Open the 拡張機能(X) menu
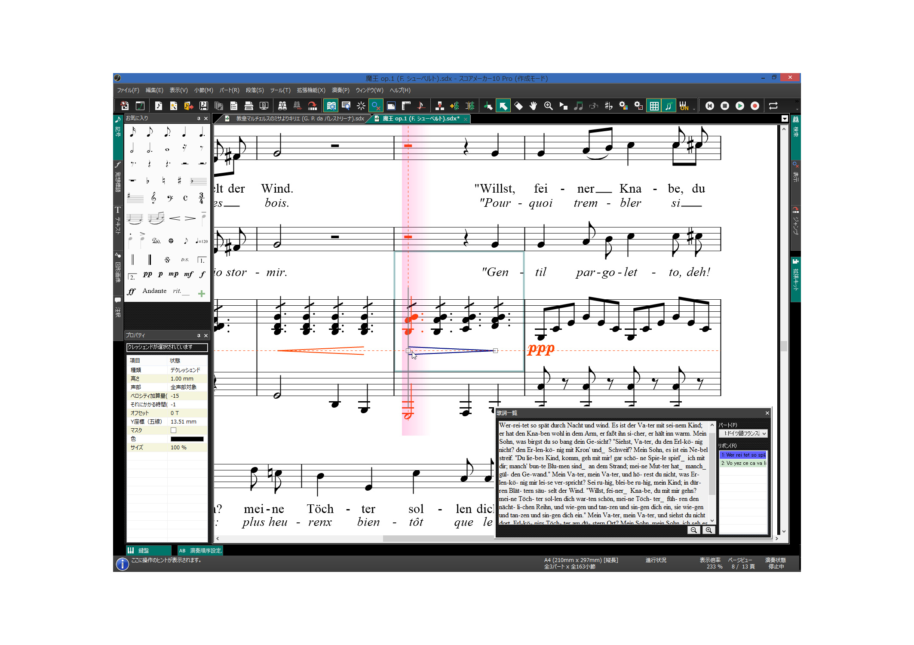The image size is (914, 645). tap(311, 90)
